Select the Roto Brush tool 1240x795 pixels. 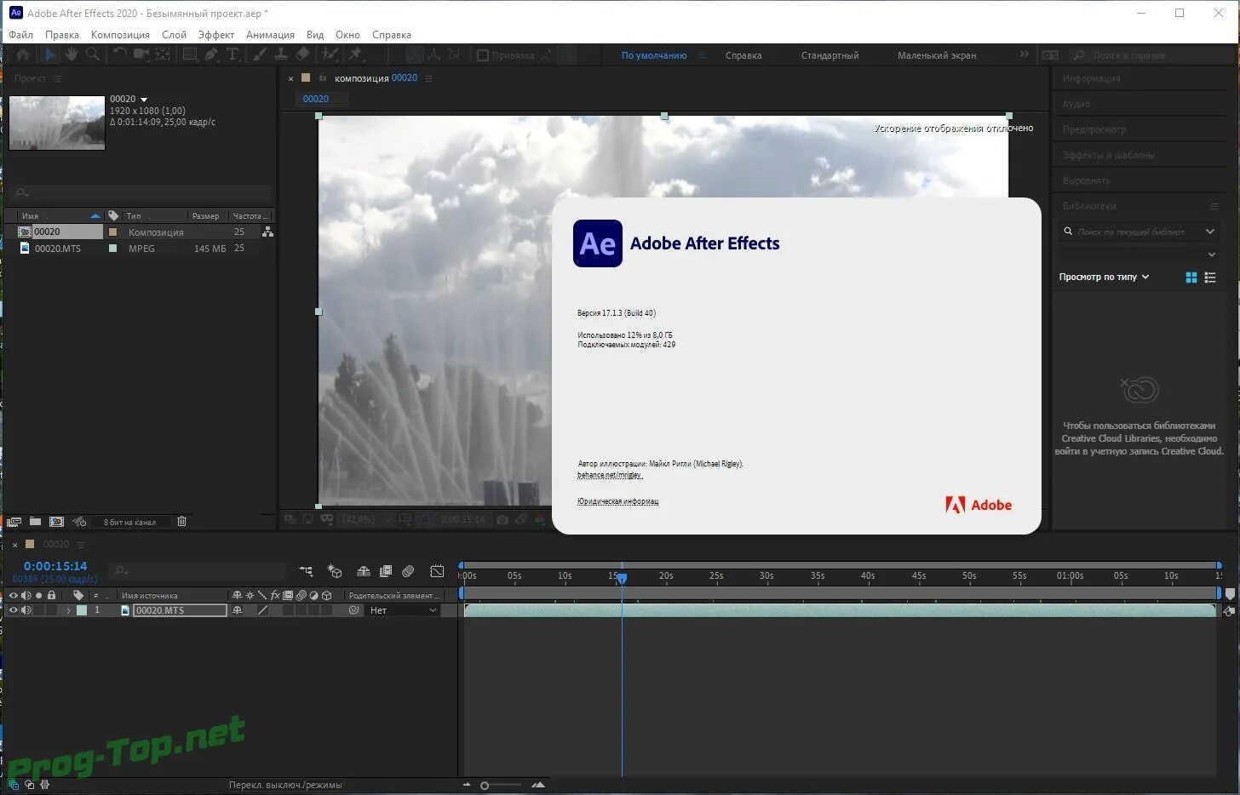tap(330, 54)
